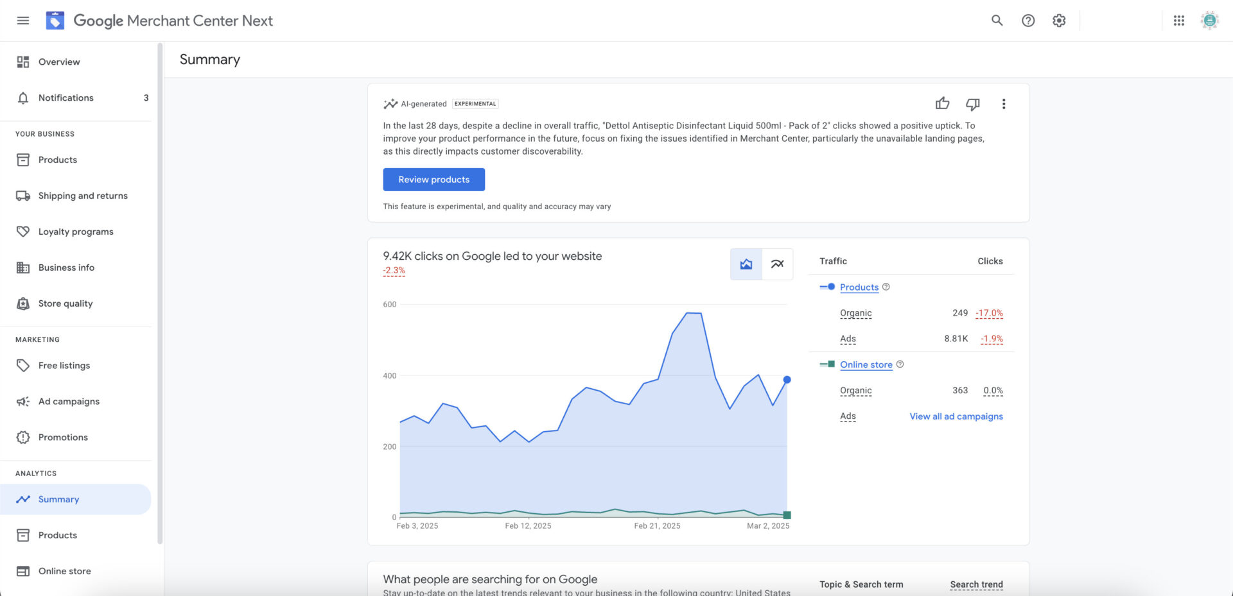Image resolution: width=1233 pixels, height=596 pixels.
Task: Click the -1.9% ads change value
Action: tap(992, 339)
